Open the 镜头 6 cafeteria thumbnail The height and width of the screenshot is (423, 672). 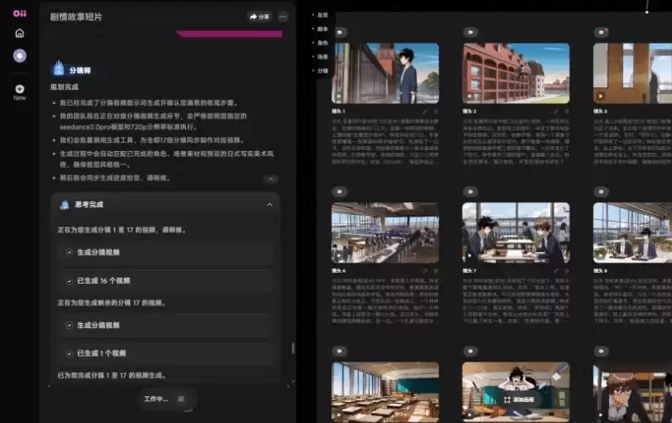coord(385,232)
